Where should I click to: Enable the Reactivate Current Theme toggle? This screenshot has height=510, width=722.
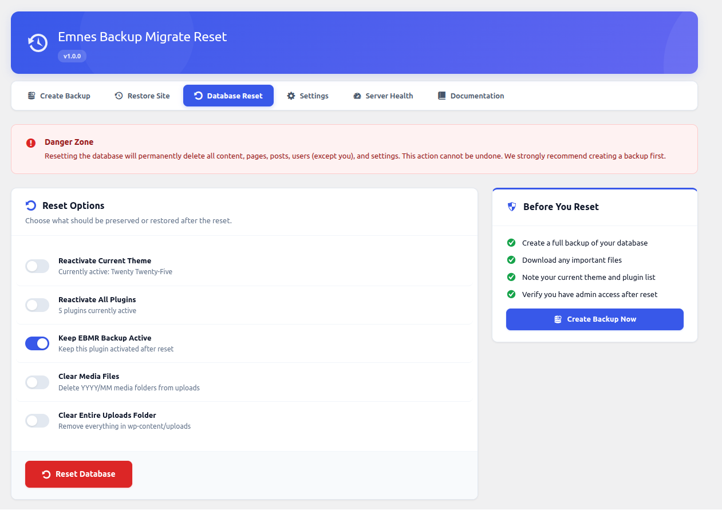coord(37,266)
